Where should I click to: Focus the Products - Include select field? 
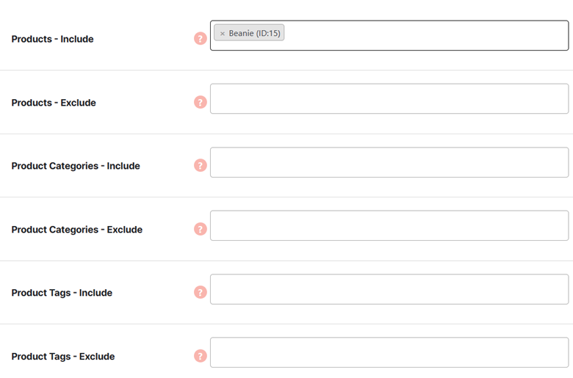click(x=389, y=35)
